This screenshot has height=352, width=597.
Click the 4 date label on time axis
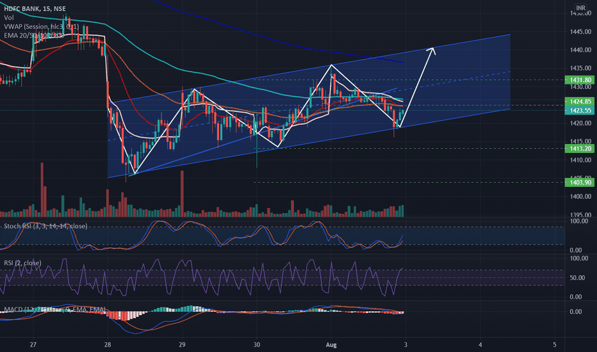pos(480,345)
